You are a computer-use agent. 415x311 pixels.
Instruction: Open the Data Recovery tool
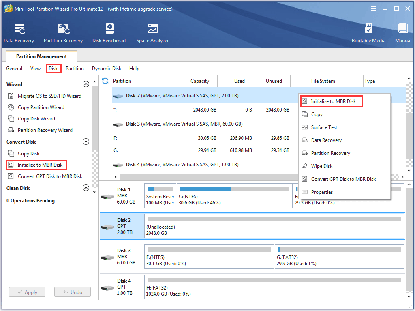click(19, 33)
